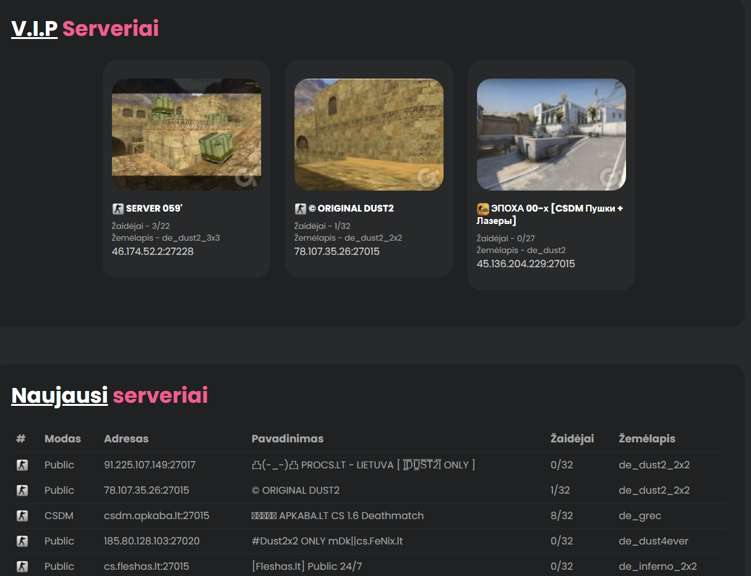The height and width of the screenshot is (576, 751).
Task: Click the Modas column header
Action: [62, 439]
